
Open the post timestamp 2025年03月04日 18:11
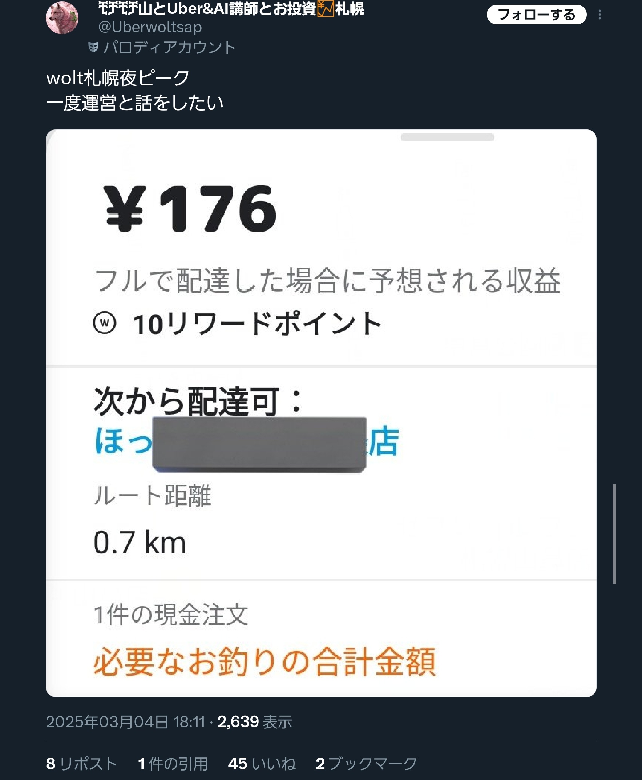coord(125,721)
